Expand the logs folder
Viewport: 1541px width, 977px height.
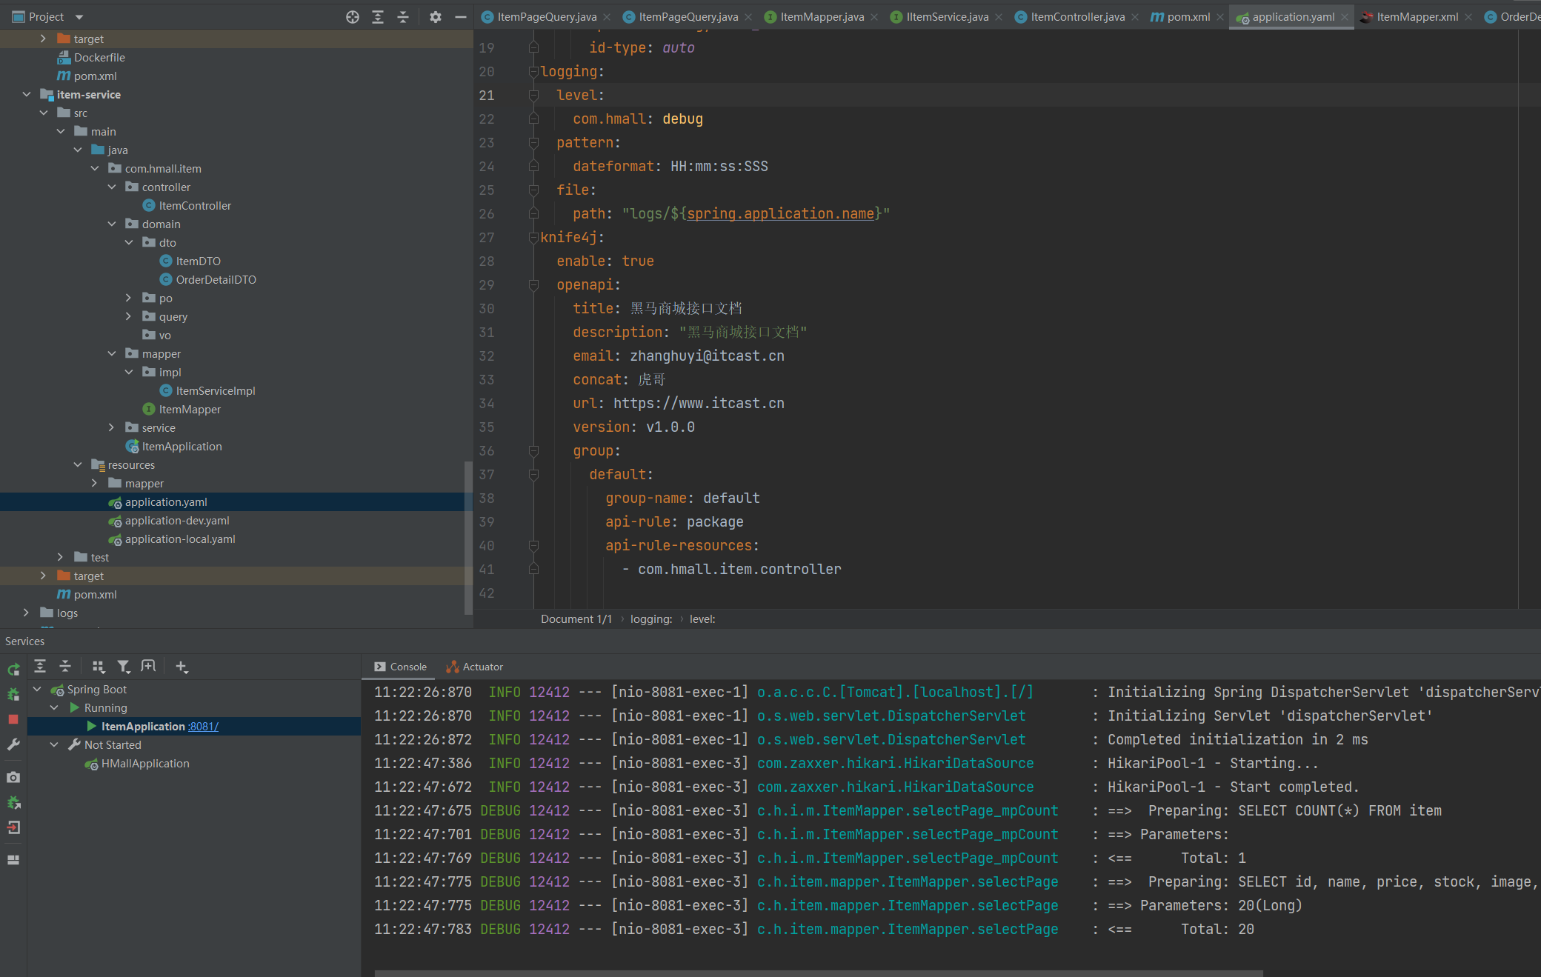[27, 613]
